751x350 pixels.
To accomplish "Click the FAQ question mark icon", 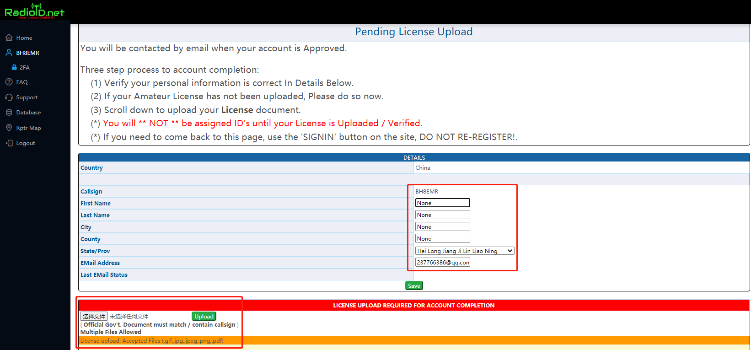I will coord(9,82).
